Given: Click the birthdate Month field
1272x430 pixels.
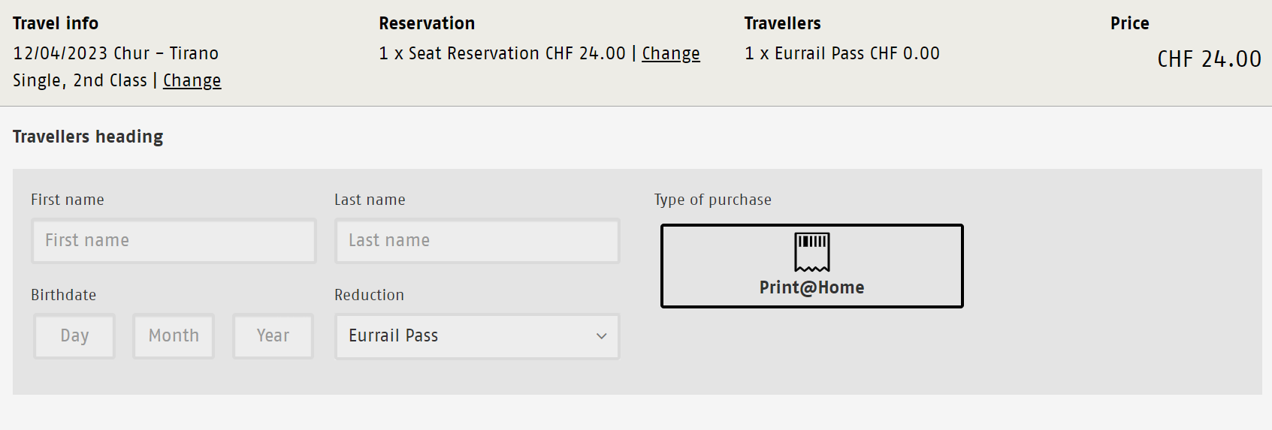Looking at the screenshot, I should (x=174, y=336).
